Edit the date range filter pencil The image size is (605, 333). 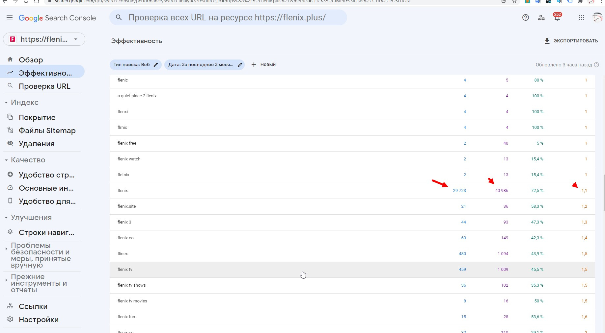pos(240,65)
